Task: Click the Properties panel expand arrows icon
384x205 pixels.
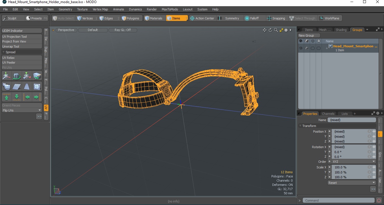Action: pyautogui.click(x=373, y=113)
